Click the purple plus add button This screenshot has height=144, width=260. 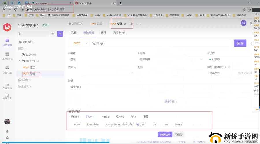point(60,34)
